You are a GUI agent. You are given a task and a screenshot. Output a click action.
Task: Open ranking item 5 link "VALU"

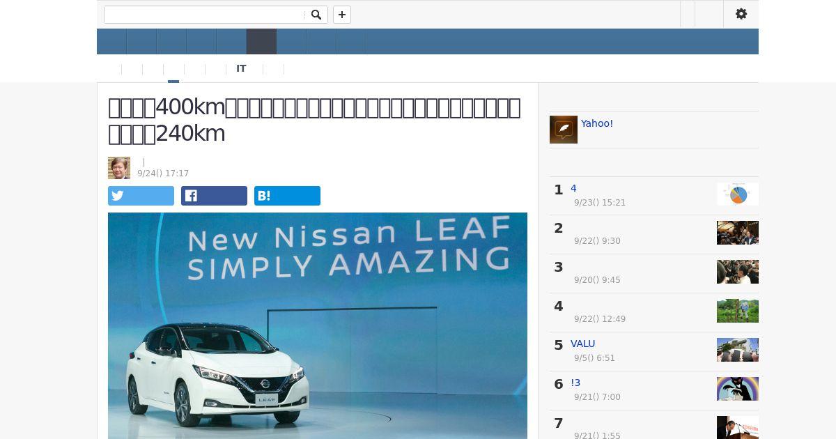point(583,344)
